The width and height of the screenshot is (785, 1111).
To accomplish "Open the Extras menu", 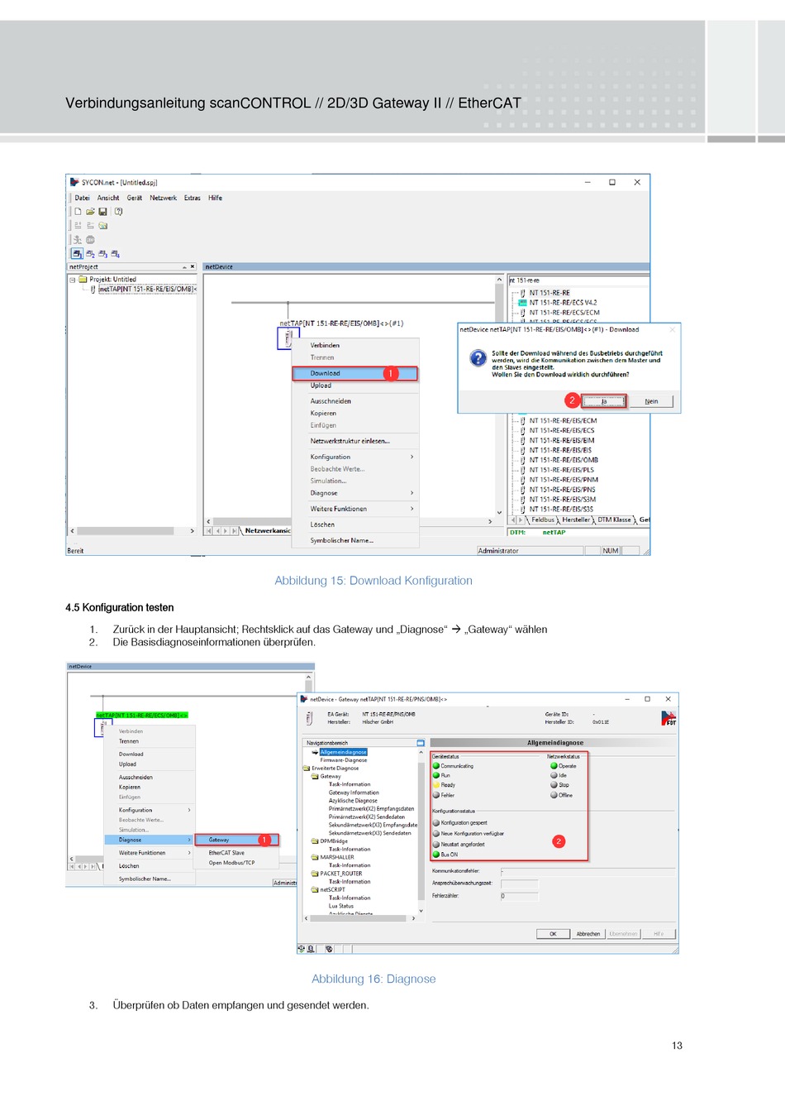I will (x=193, y=199).
